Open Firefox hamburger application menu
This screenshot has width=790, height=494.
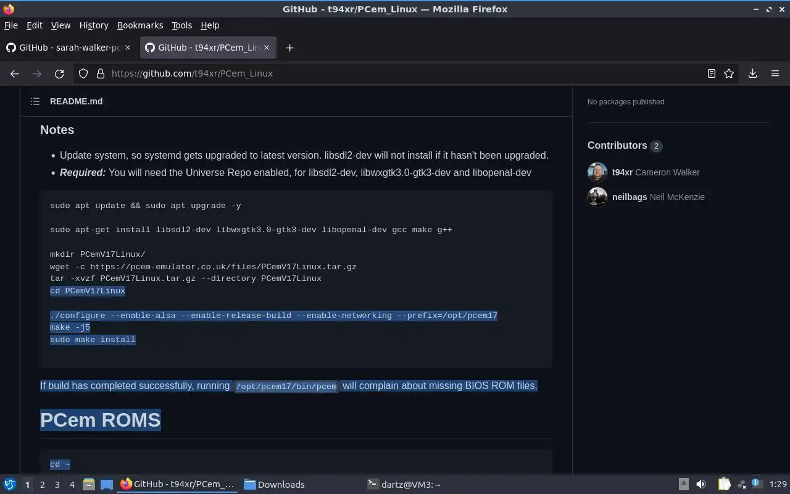pos(775,73)
